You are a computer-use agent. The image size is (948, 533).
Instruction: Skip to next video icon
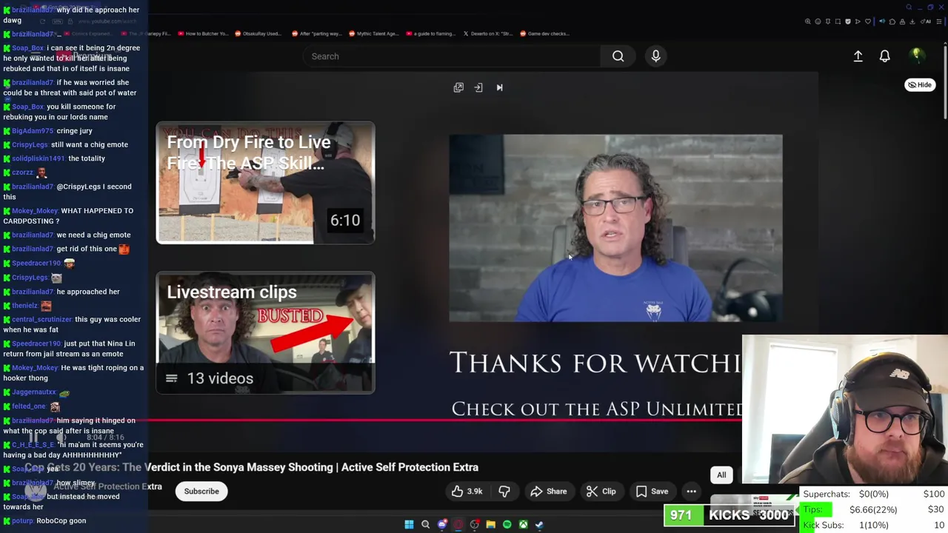[499, 87]
